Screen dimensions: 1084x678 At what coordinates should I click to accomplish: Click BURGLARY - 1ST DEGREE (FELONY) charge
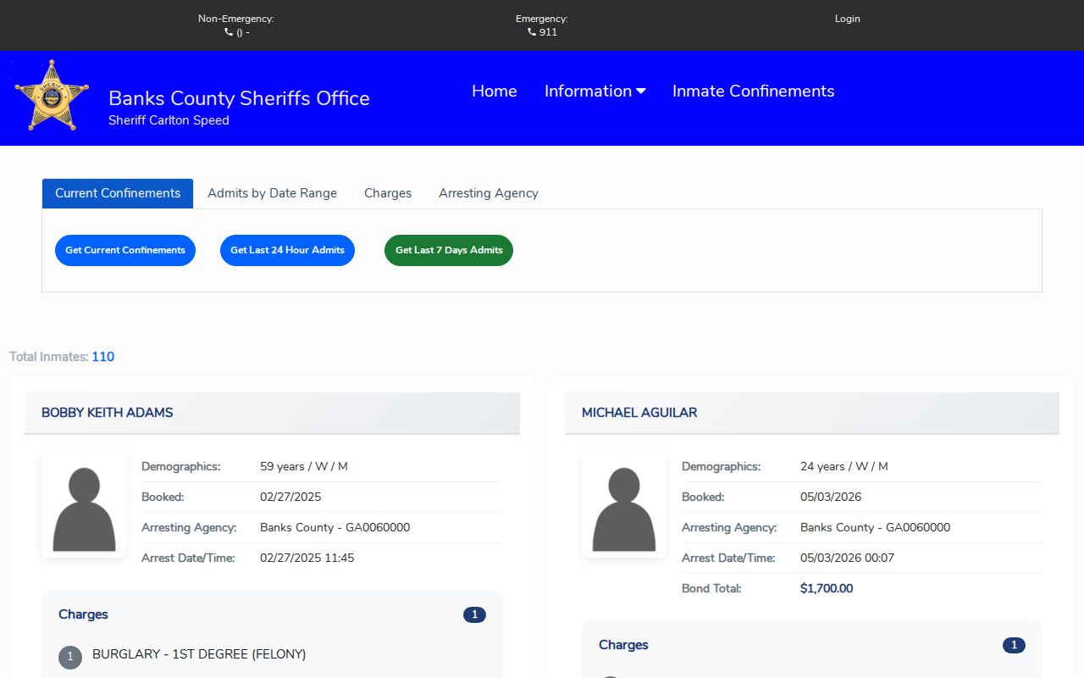pyautogui.click(x=199, y=654)
